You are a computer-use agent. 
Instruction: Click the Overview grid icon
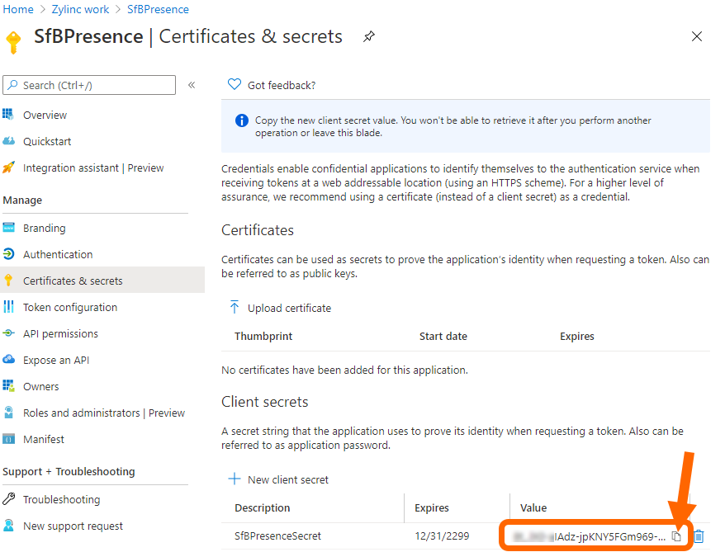pos(8,114)
